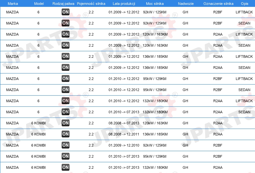The width and height of the screenshot is (255, 173).
Task: Click ON fuel icon in 132kW SEDAN row
Action: tap(66, 112)
